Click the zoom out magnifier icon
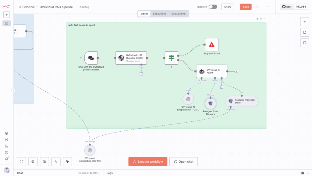Screen dimensions: 312x176 [44, 162]
